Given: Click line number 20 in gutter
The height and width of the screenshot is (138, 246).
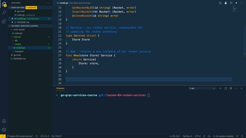Looking at the screenshot, I should 60,28.
